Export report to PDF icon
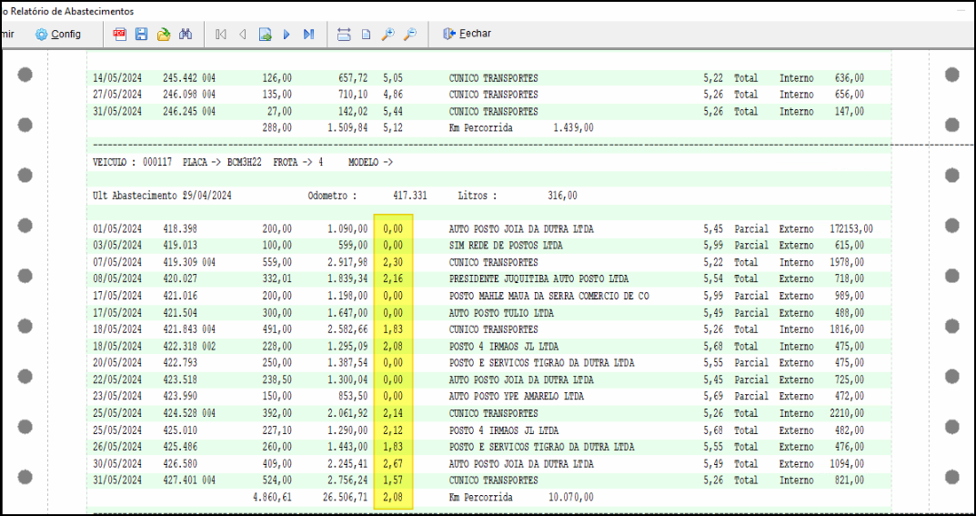The width and height of the screenshot is (976, 516). point(119,35)
